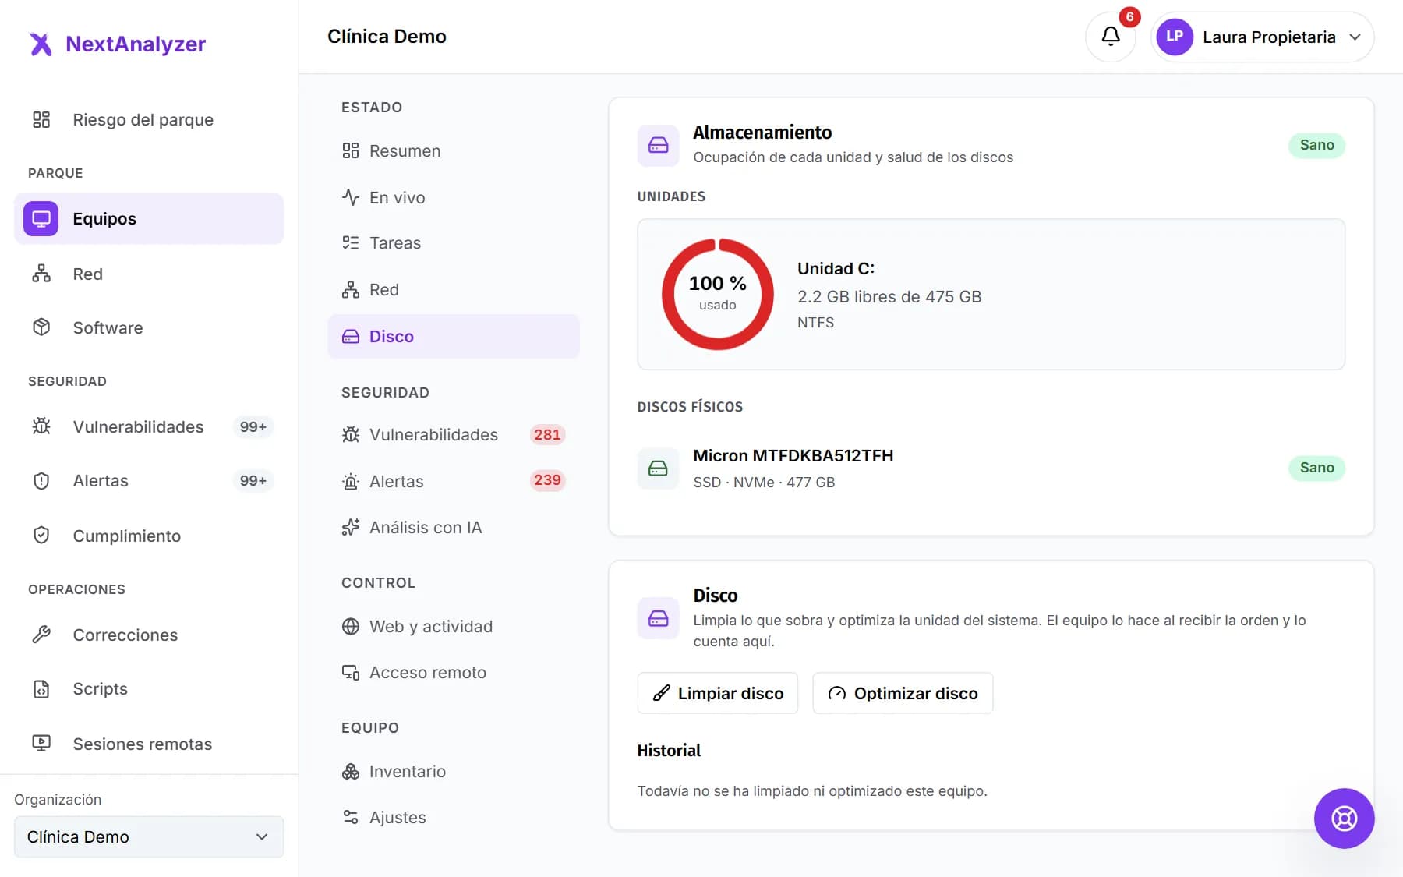Screen dimensions: 1403x877
Task: Click the Correcciones wrench icon
Action: pos(41,635)
